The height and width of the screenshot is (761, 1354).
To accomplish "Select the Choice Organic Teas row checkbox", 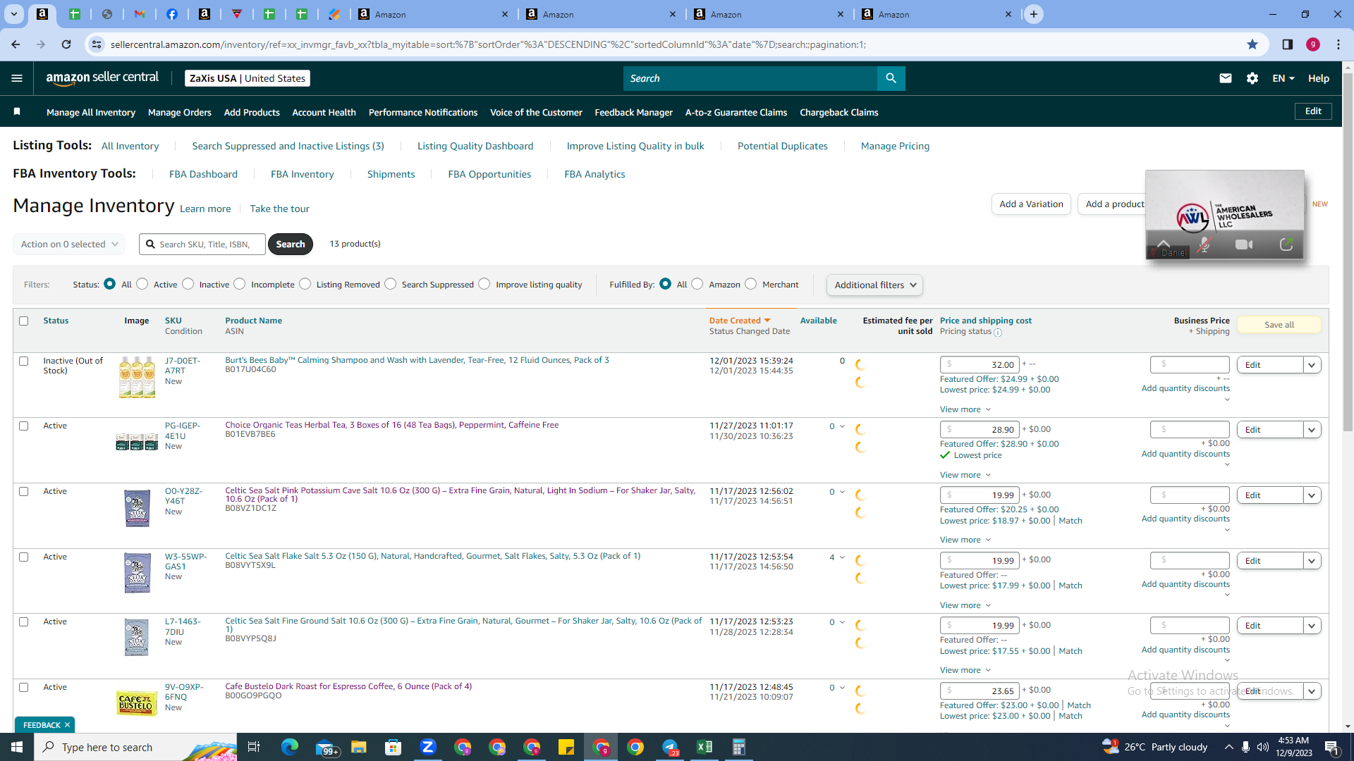I will click(x=24, y=426).
